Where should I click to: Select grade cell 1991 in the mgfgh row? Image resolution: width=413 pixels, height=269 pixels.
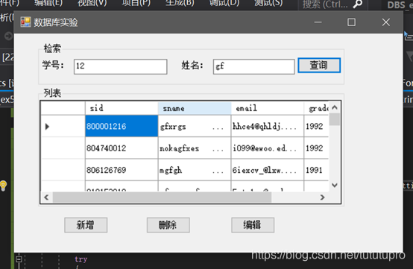pyautogui.click(x=316, y=170)
